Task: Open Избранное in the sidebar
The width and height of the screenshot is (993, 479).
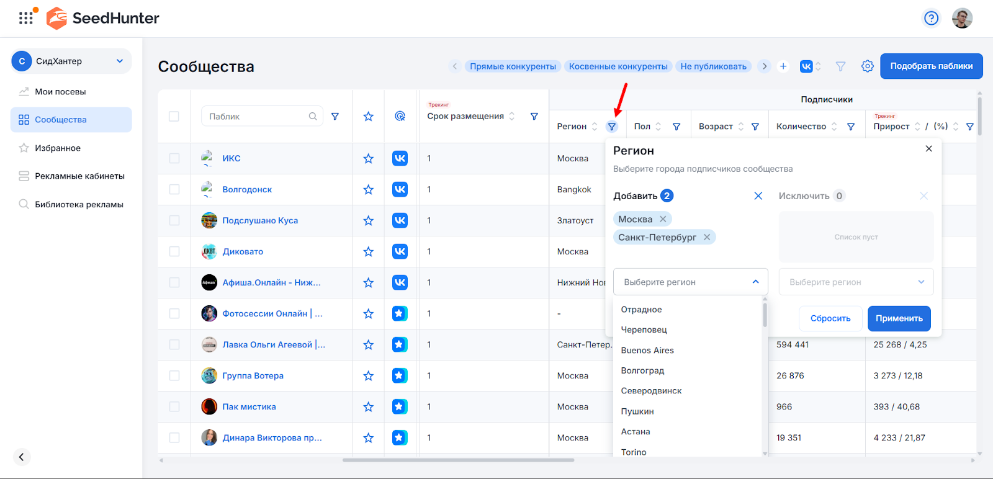Action: pos(58,148)
